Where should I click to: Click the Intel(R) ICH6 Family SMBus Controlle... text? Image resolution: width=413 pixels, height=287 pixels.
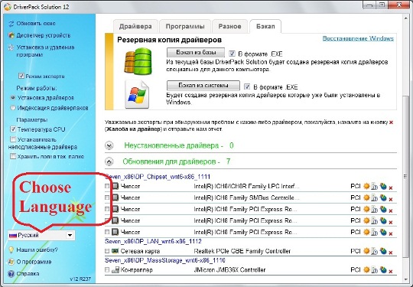pos(244,197)
